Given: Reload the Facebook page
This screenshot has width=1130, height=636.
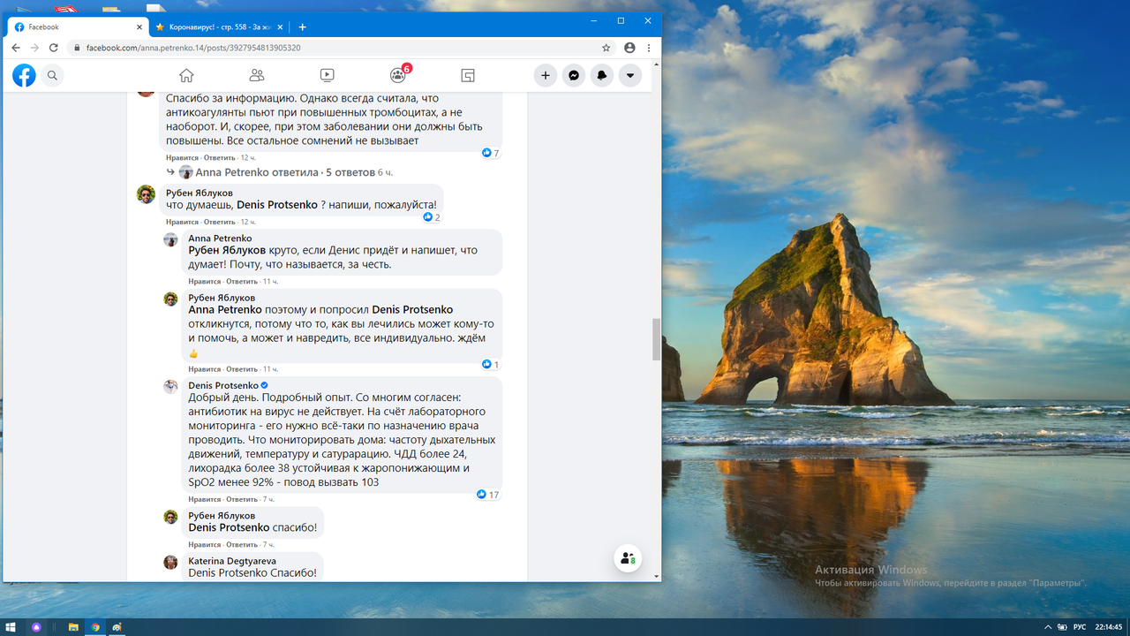Looking at the screenshot, I should pyautogui.click(x=55, y=48).
